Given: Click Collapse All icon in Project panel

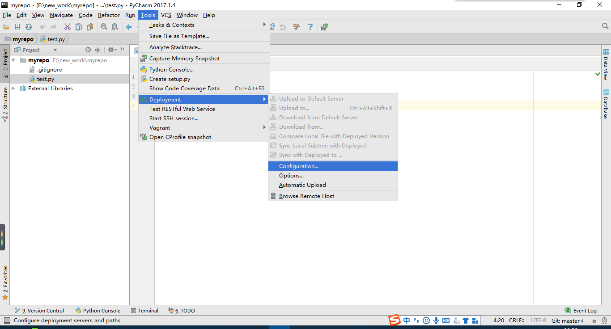Looking at the screenshot, I should [98, 50].
